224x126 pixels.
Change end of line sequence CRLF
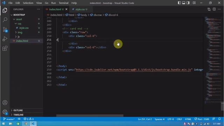click(x=179, y=119)
